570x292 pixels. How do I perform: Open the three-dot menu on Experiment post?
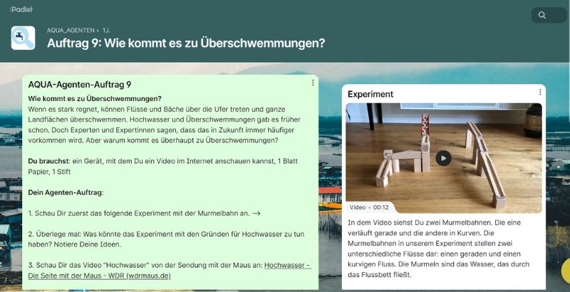coord(540,93)
